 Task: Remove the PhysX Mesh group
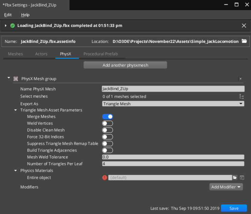[240, 79]
